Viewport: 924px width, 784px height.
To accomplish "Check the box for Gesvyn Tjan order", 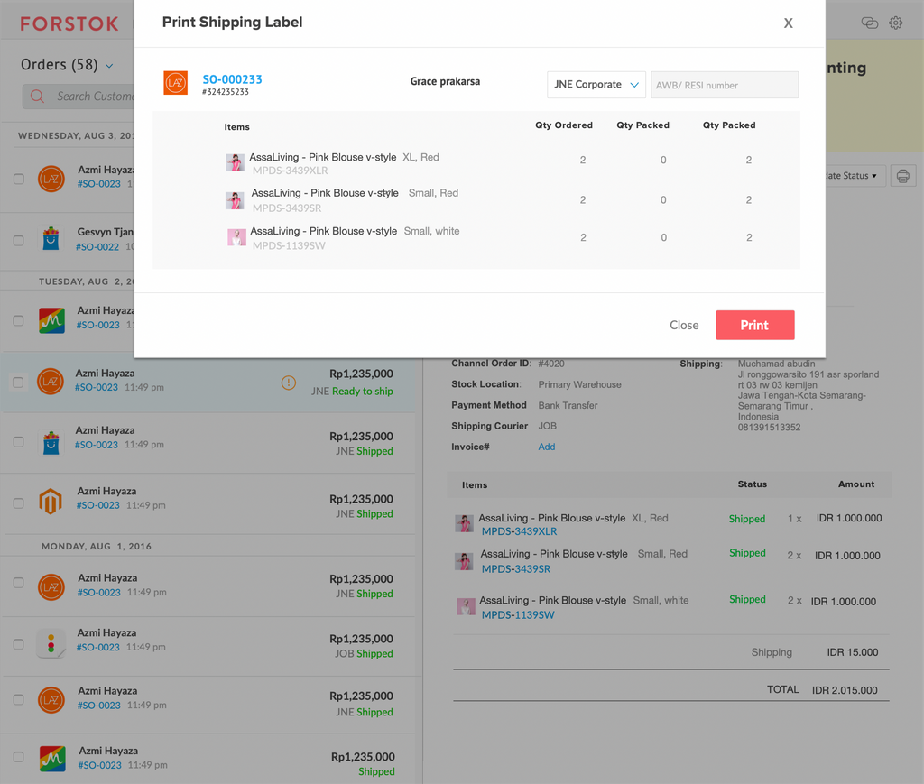I will (x=19, y=241).
